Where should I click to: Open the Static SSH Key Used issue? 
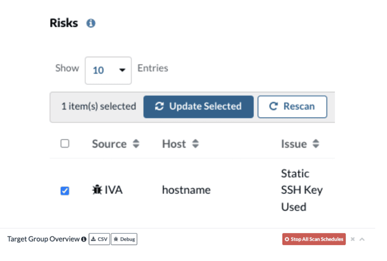click(302, 190)
